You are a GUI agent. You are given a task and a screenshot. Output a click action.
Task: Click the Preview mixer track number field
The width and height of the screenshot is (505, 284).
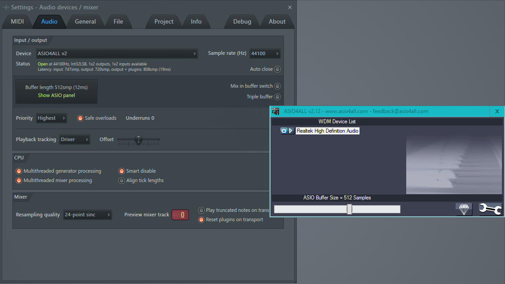click(180, 215)
